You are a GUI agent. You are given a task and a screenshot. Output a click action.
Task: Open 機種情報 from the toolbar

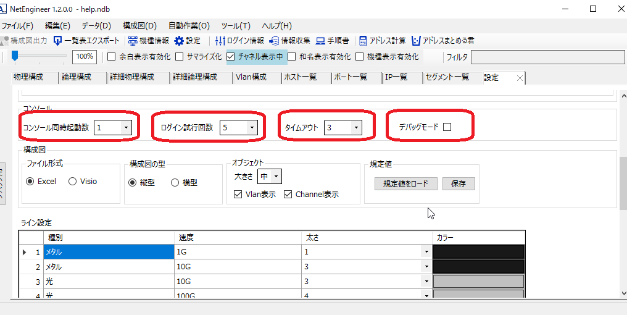point(133,41)
